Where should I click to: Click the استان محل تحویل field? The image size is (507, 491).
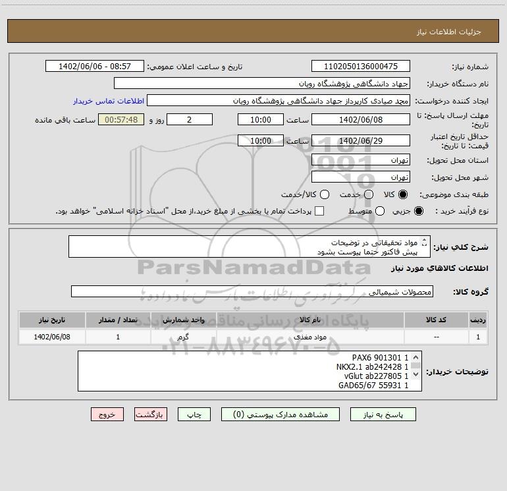point(361,159)
